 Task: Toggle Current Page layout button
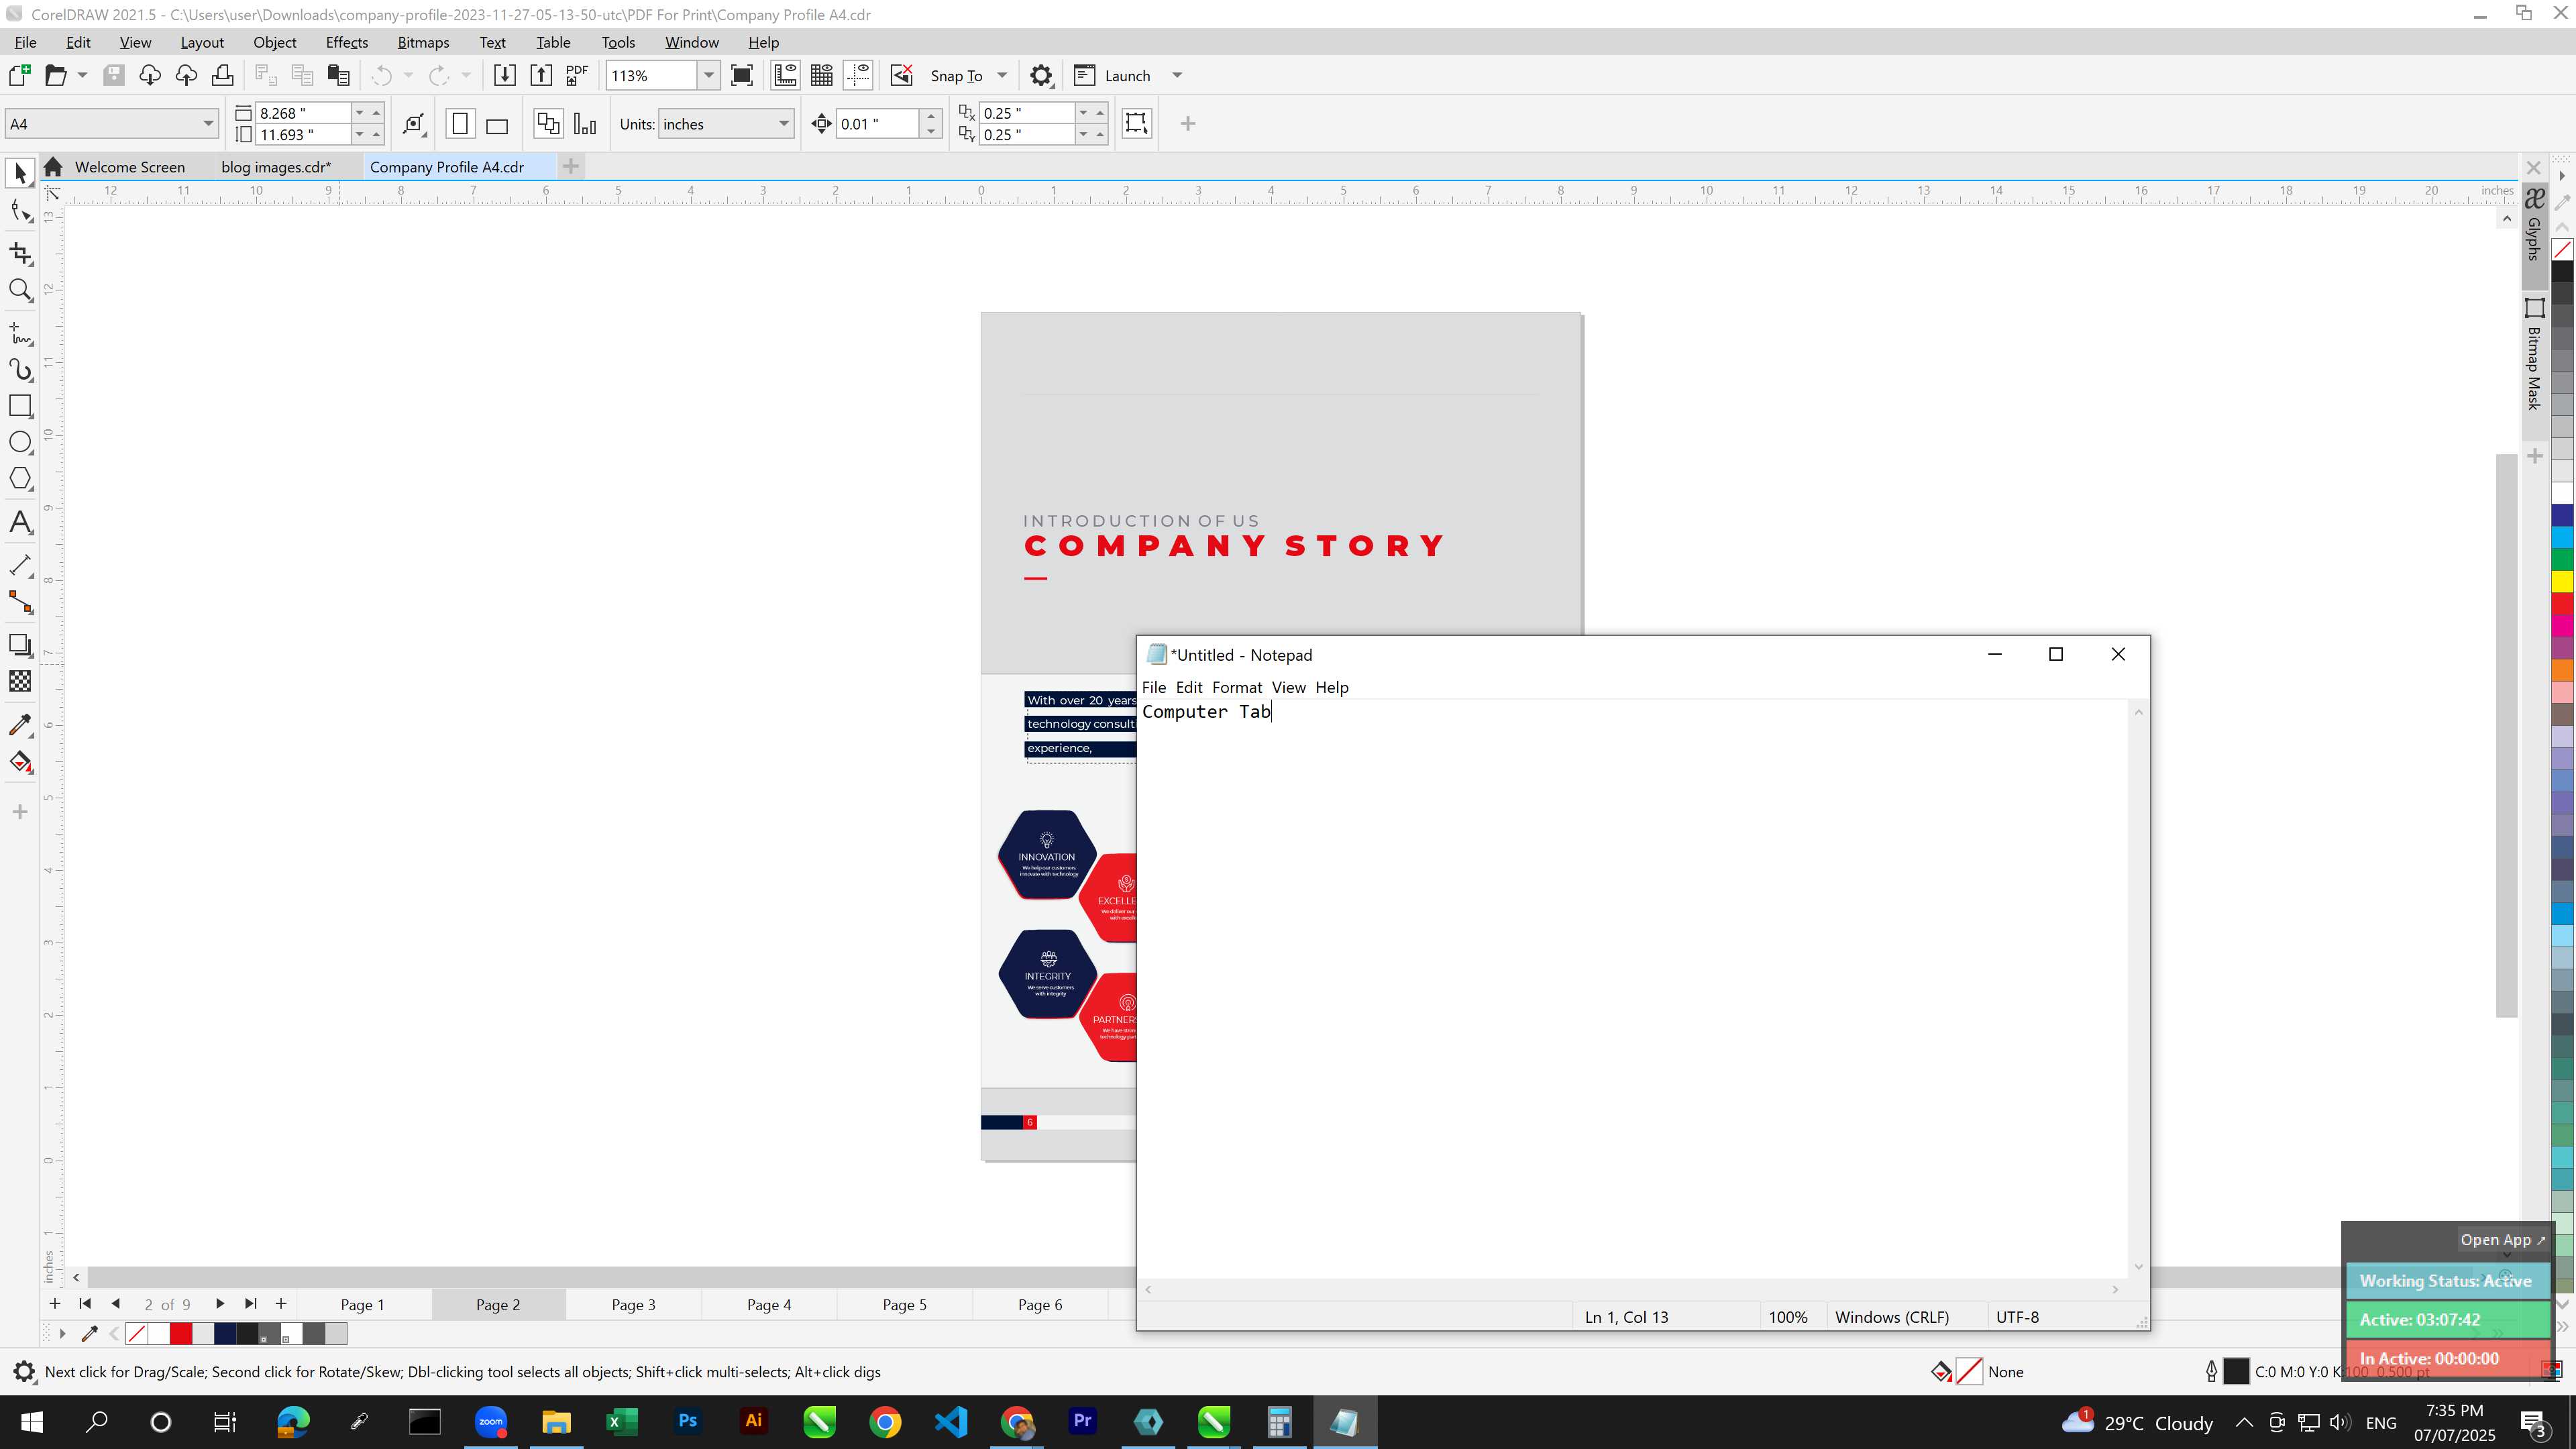585,124
